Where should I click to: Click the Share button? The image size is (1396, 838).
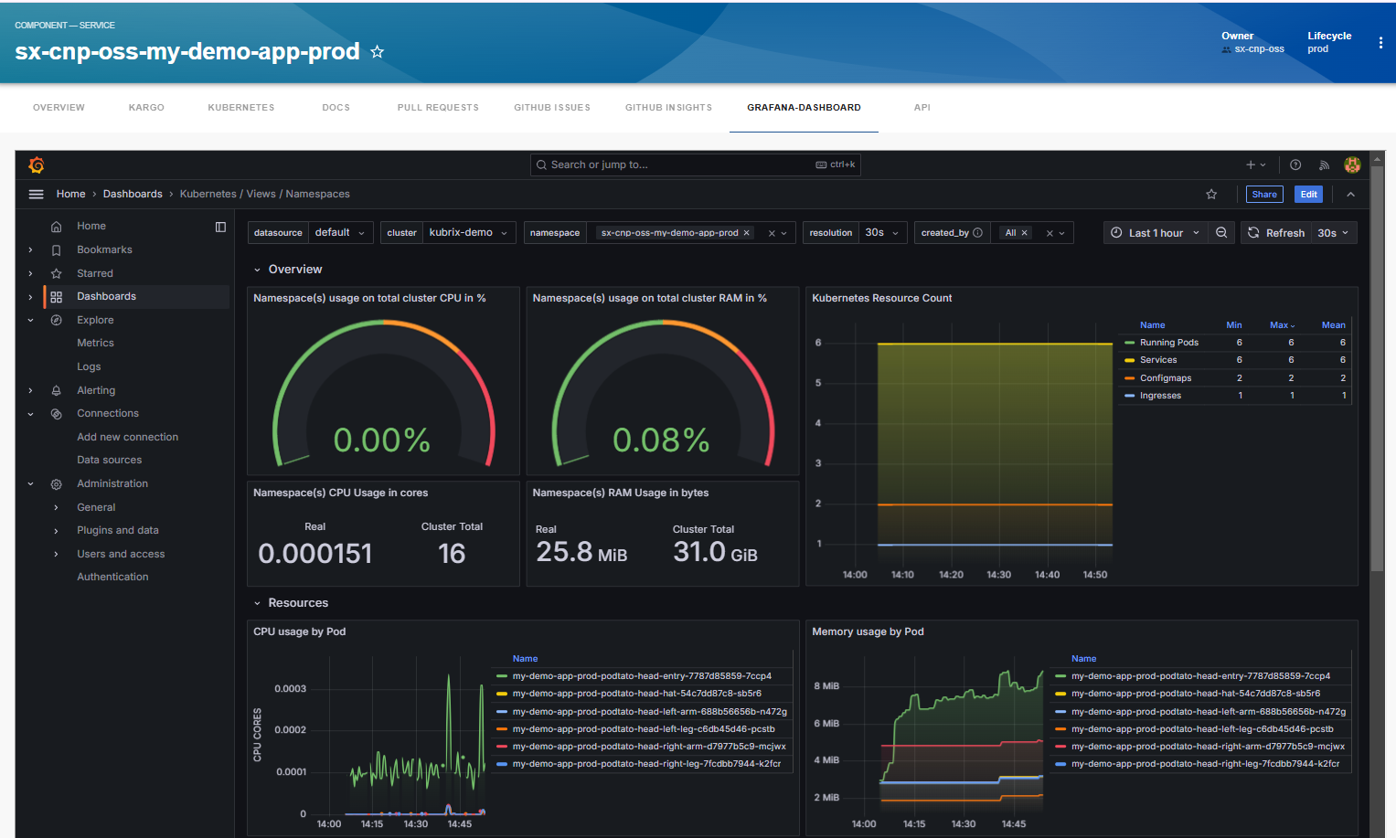pyautogui.click(x=1264, y=194)
